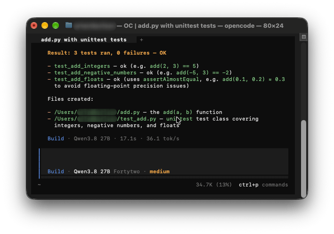This screenshot has height=234, width=334.
Task: Click the 'Result: 3 tests ran, 0 failures' line
Action: tap(107, 53)
